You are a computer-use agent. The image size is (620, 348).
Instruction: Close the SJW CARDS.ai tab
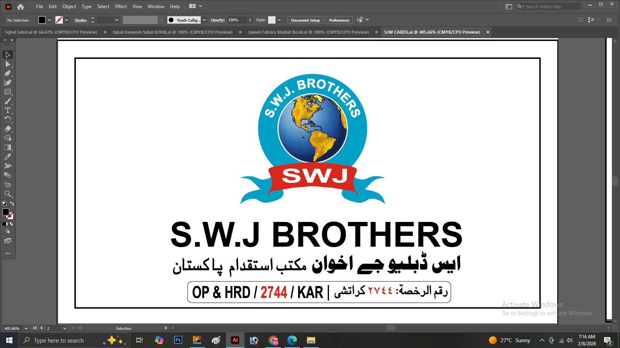[x=488, y=32]
